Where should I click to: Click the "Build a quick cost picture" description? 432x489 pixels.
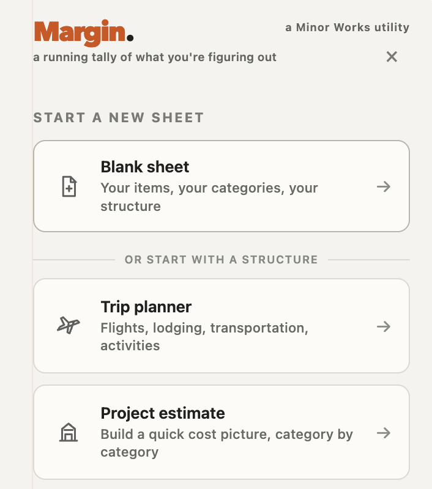[226, 443]
